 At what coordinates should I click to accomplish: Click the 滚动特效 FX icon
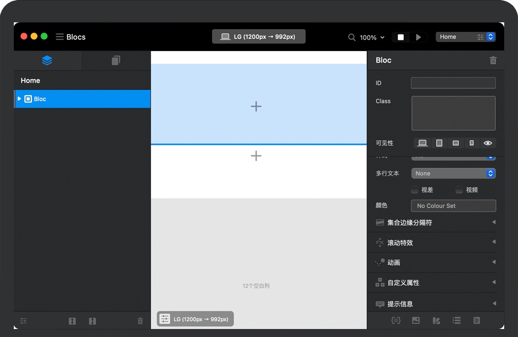coord(380,242)
